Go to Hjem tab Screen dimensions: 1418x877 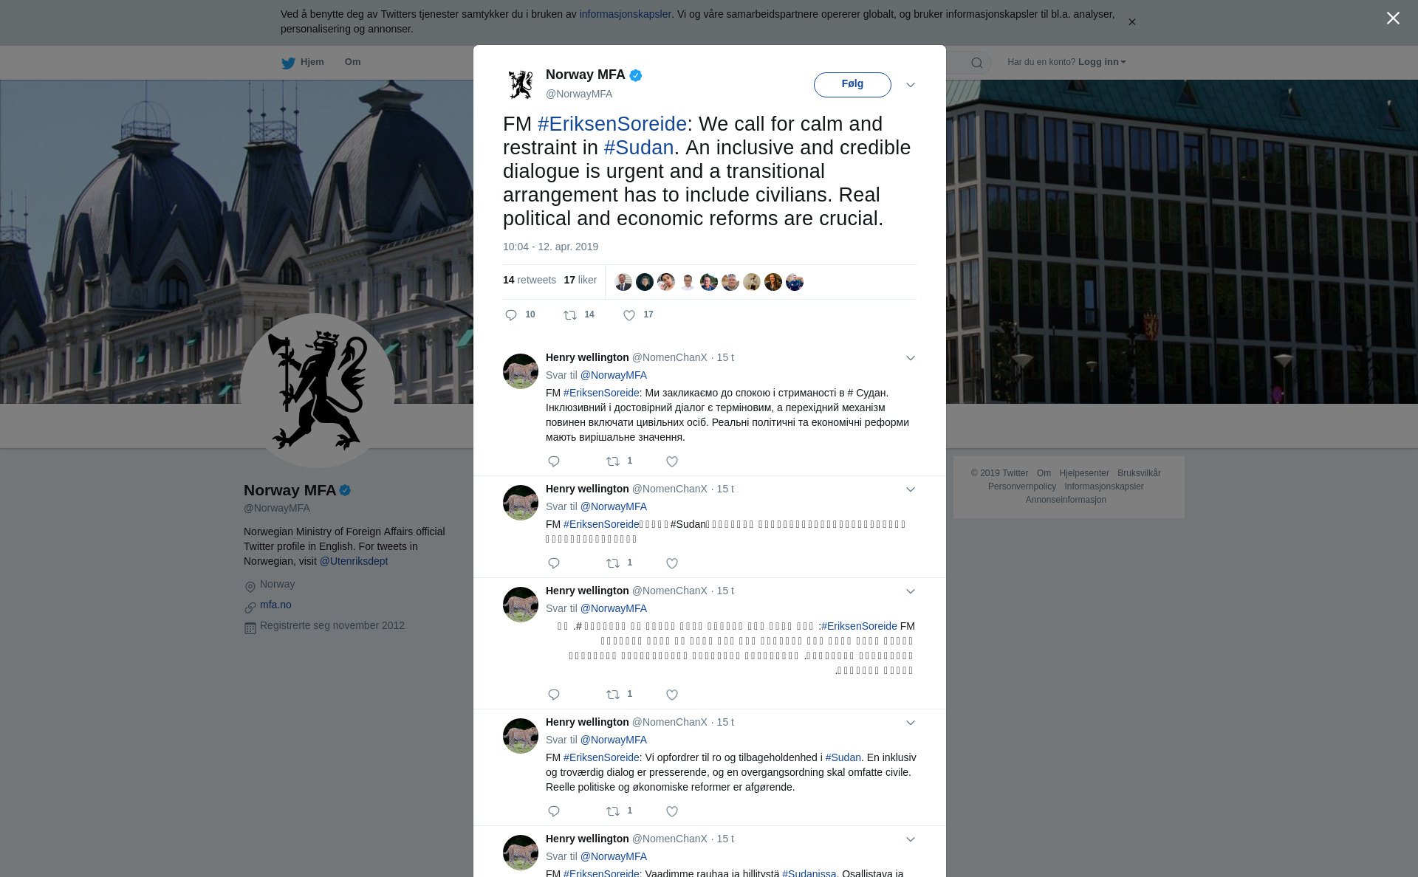[x=312, y=62]
